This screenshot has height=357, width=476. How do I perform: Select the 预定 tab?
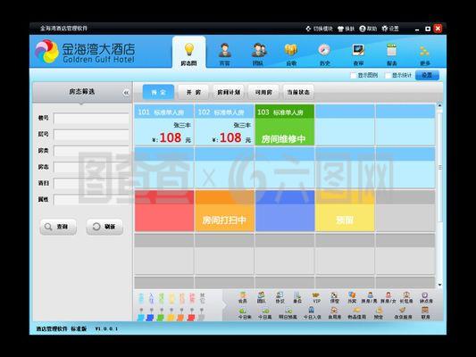158,92
